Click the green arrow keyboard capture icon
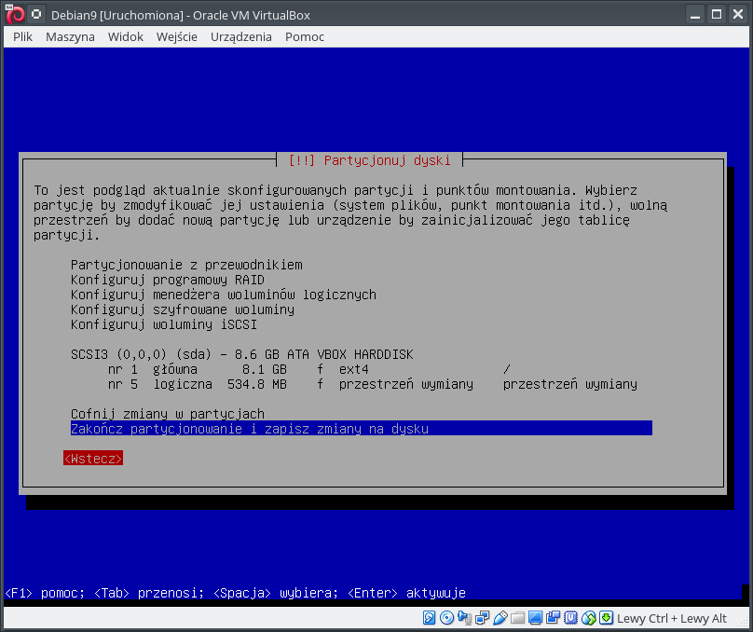753x632 pixels. pyautogui.click(x=606, y=618)
